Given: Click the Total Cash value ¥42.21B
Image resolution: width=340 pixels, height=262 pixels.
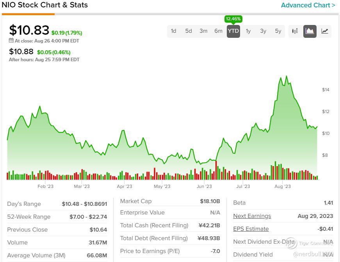Looking at the screenshot, I should click(209, 226).
